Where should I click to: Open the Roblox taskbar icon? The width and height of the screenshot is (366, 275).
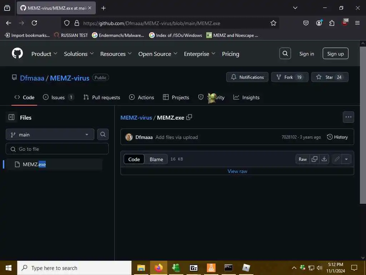pyautogui.click(x=246, y=268)
